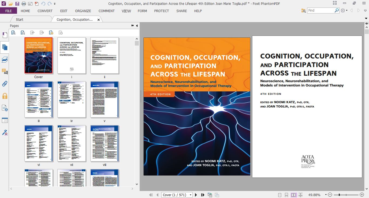This screenshot has height=198, width=369.
Task: Open the Comments navigation panel
Action: [5, 71]
